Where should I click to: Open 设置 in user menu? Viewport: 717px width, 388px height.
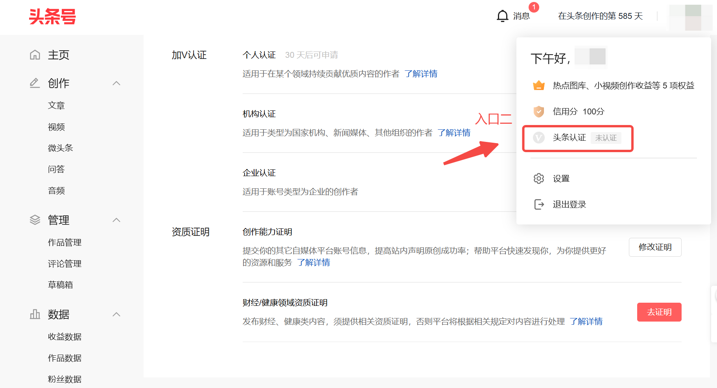(561, 178)
